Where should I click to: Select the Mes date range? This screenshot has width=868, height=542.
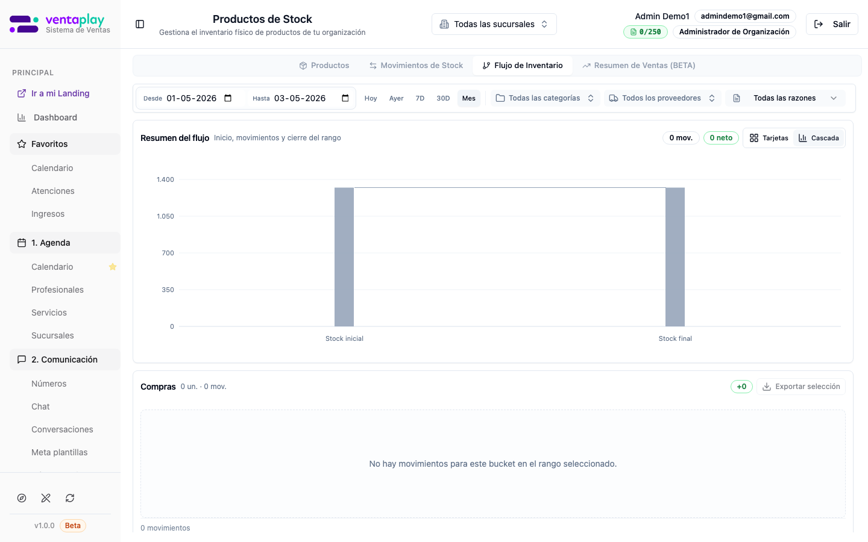469,98
